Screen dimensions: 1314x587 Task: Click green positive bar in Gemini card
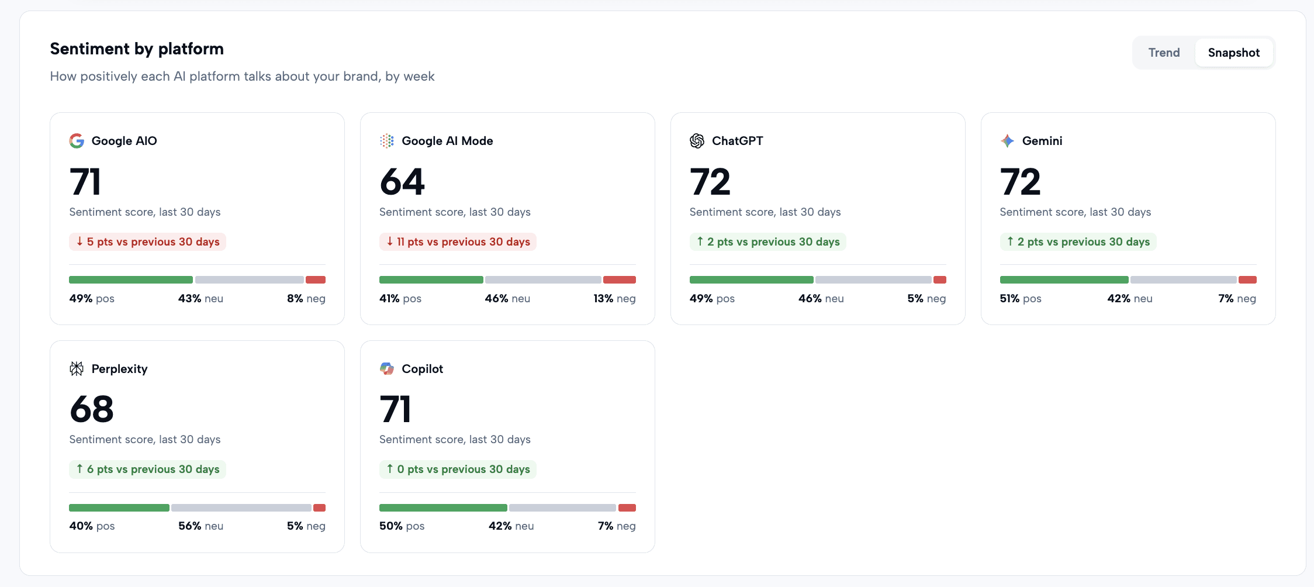click(1064, 279)
